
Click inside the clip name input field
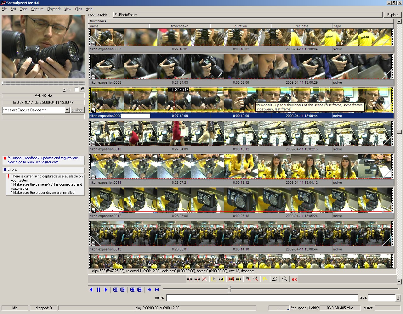pos(262,298)
